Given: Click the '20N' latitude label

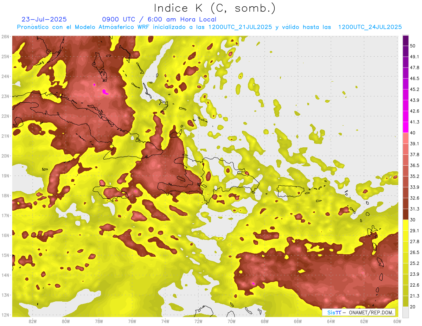Looking at the screenshot, I should coord(5,156).
